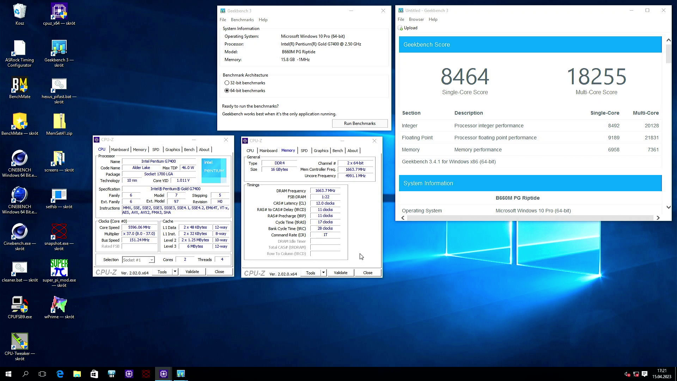Click Tools button in CPU-Z Memory window

pyautogui.click(x=311, y=273)
